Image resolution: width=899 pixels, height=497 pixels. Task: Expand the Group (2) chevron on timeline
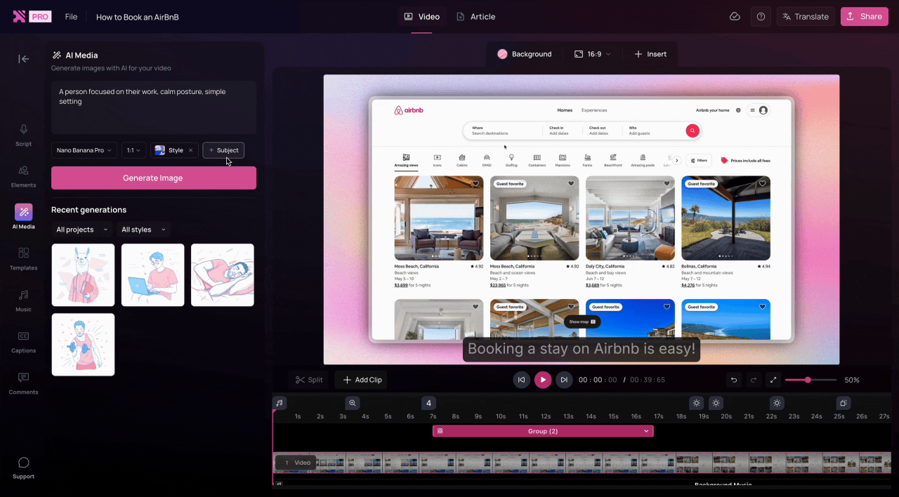(x=646, y=431)
